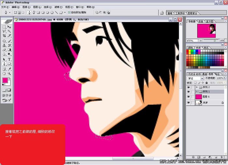Toggle the 自动添加/删除 checkbox
228x165 pixels.
69,13
